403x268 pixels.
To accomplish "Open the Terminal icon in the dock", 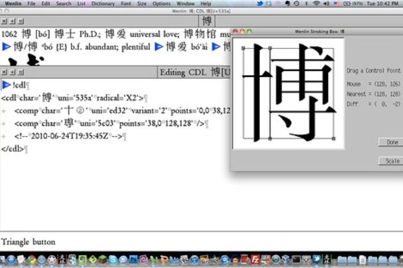I will [296, 260].
